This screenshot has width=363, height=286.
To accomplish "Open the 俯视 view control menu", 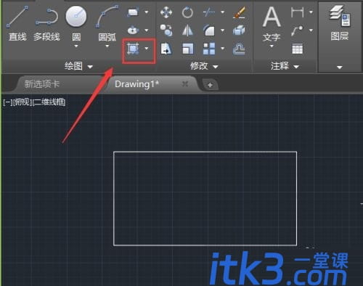I will 23,102.
